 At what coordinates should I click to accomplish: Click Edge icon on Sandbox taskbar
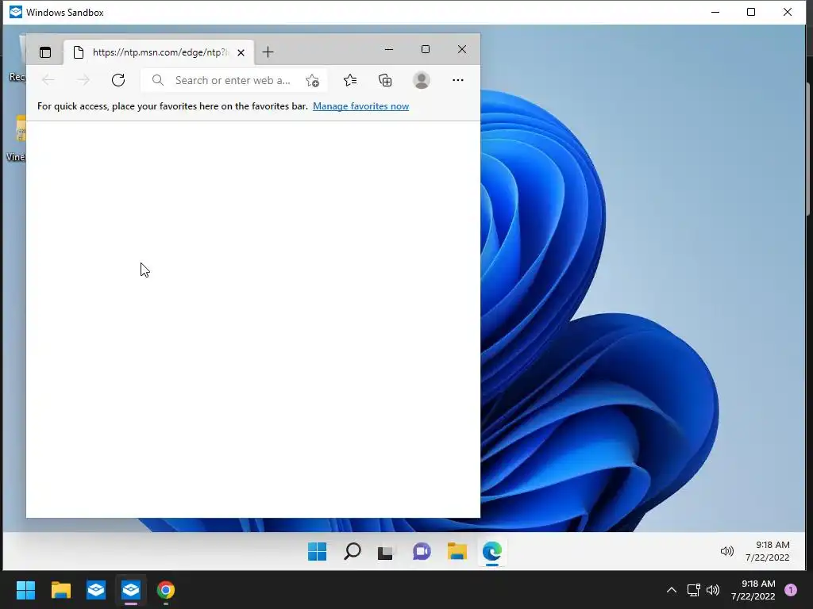tap(492, 552)
